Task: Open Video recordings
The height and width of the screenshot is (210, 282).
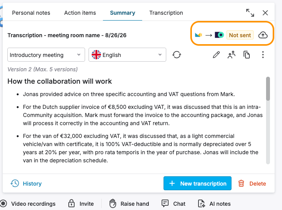Action: (x=28, y=204)
